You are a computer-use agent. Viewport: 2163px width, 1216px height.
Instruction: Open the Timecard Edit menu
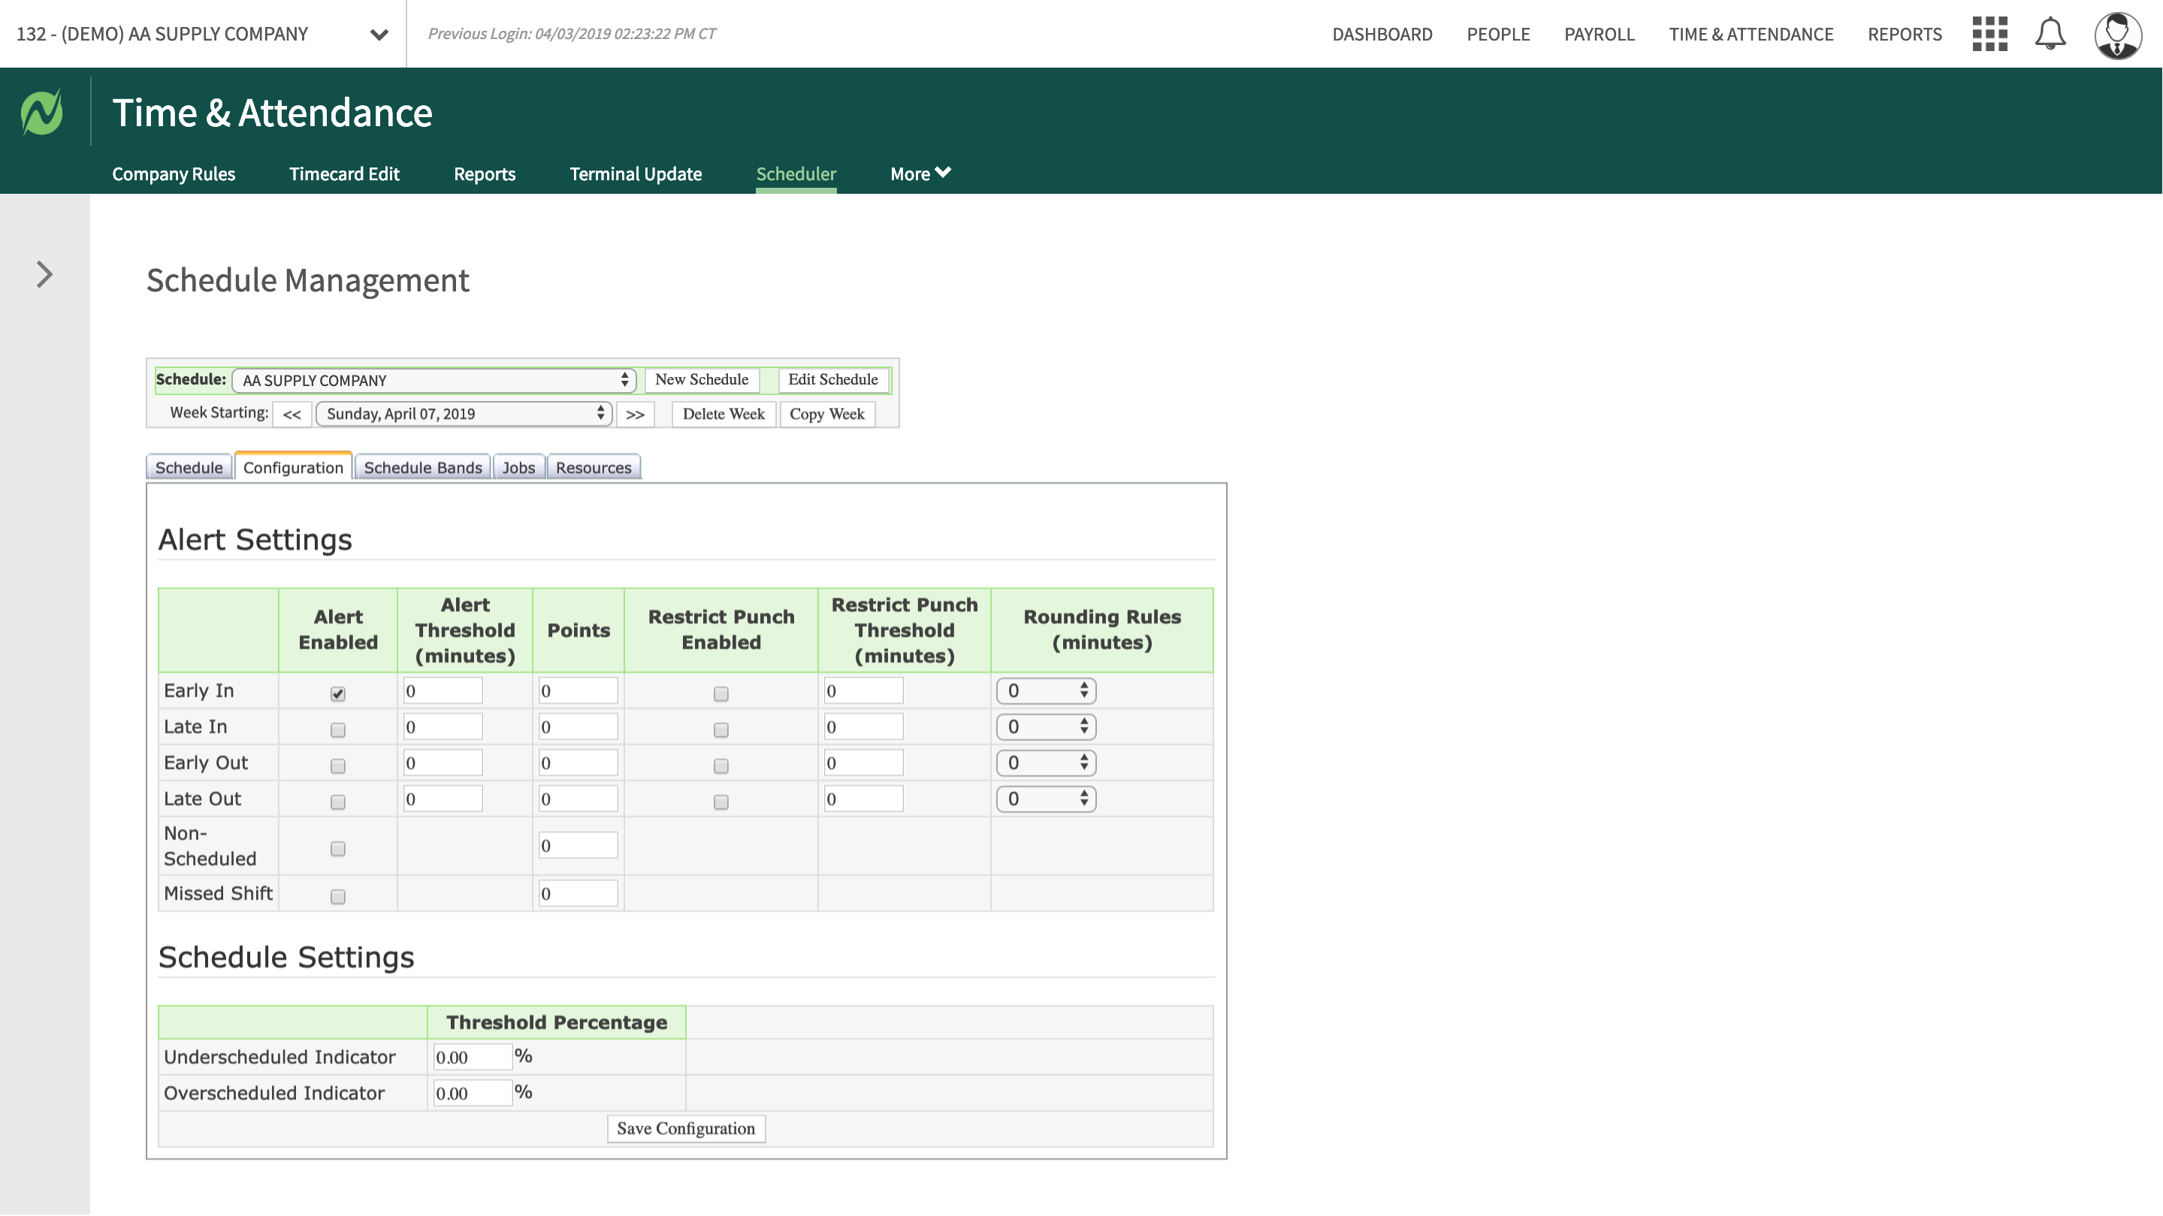point(344,173)
